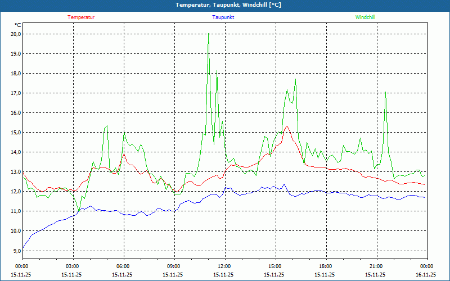Click the °C unit label above the y-axis

tap(18, 25)
